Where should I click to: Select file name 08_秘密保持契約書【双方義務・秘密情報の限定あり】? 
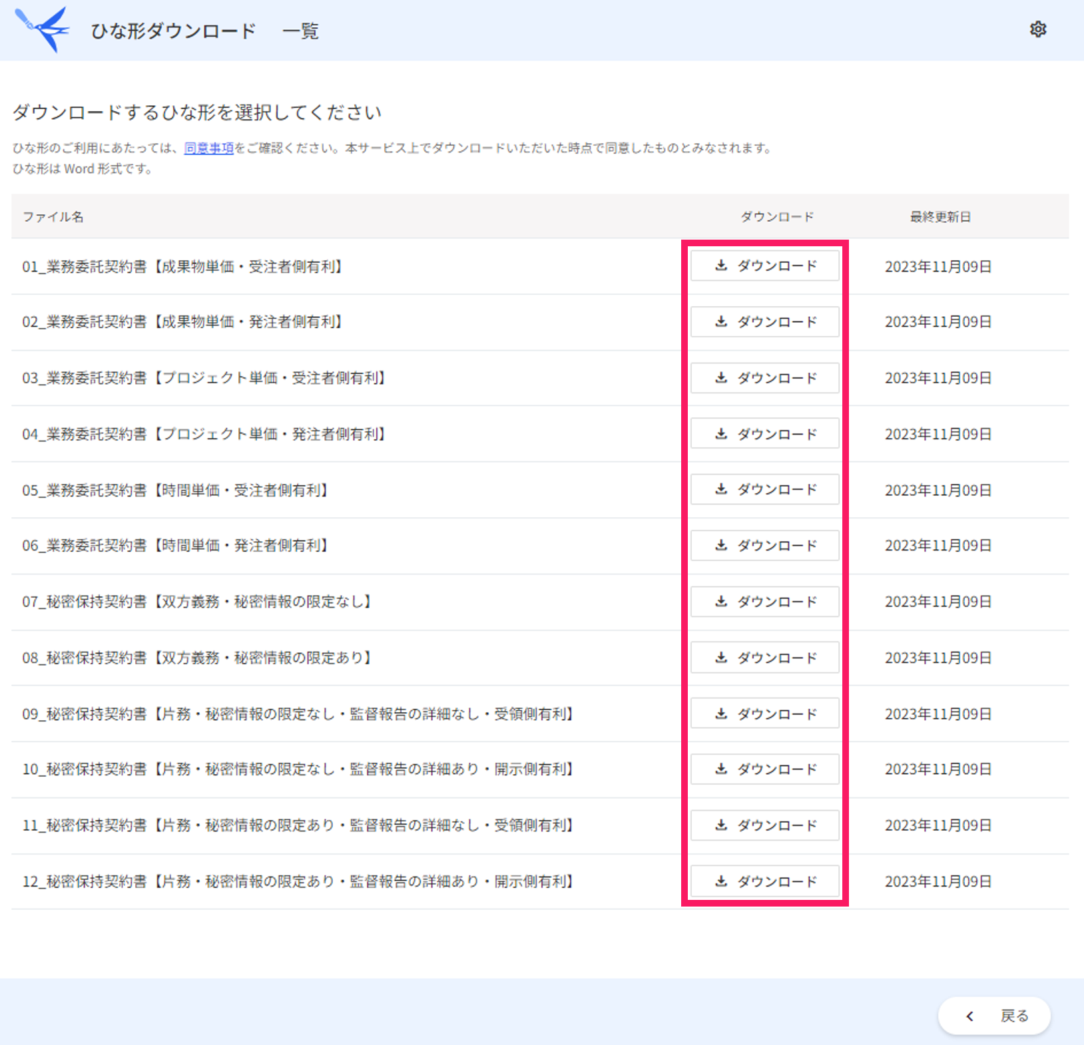pyautogui.click(x=198, y=658)
